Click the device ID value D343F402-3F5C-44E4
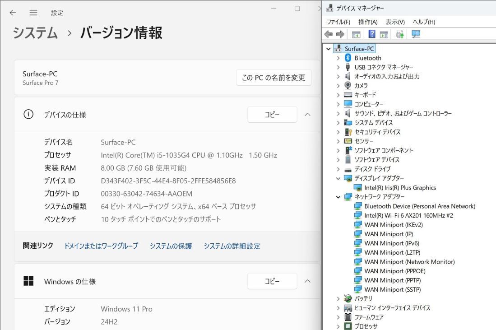Image resolution: width=496 pixels, height=330 pixels. tap(168, 181)
